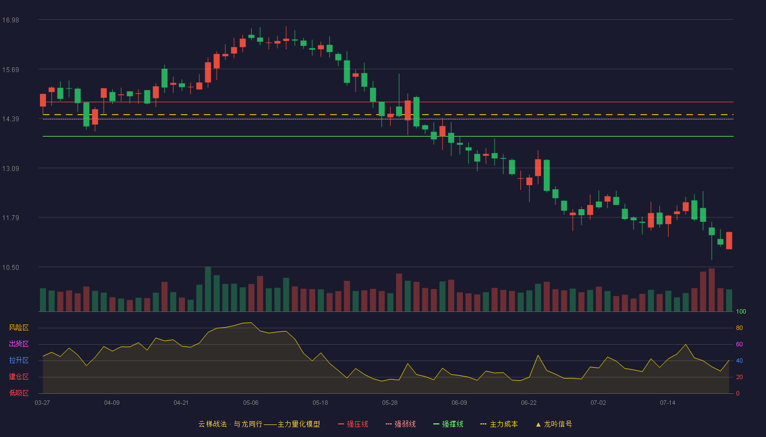The height and width of the screenshot is (437, 766).
Task: Click the 05-06 date axis marker
Action: tap(251, 403)
